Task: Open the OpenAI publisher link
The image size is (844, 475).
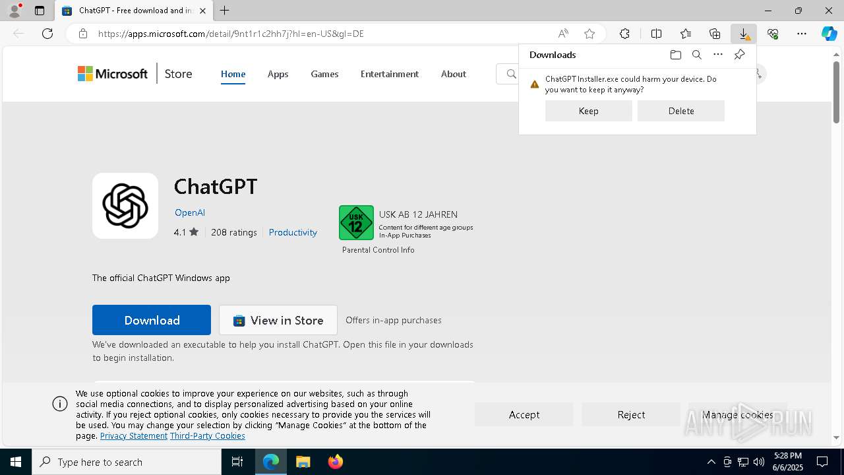Action: click(x=190, y=212)
